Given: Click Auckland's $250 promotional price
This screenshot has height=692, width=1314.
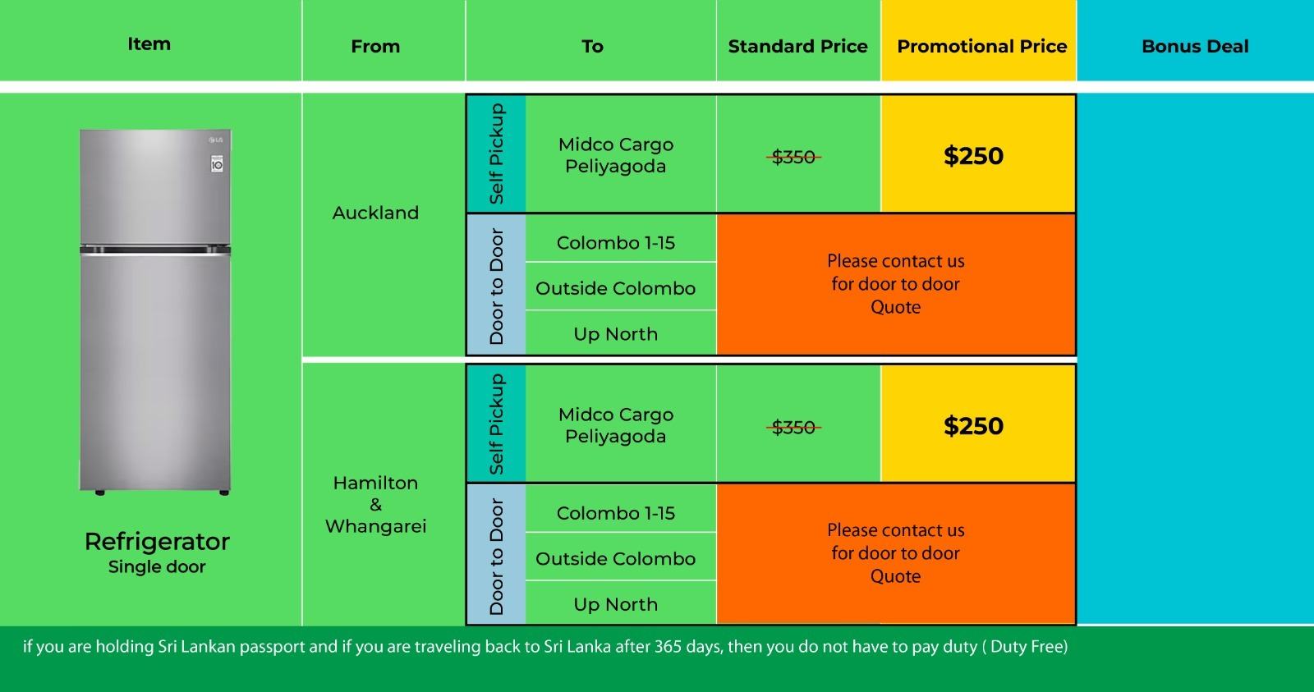Looking at the screenshot, I should click(x=973, y=155).
